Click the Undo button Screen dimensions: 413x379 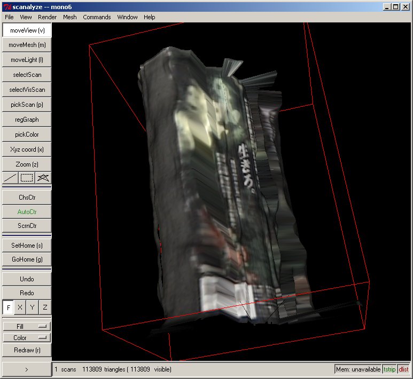pos(27,279)
